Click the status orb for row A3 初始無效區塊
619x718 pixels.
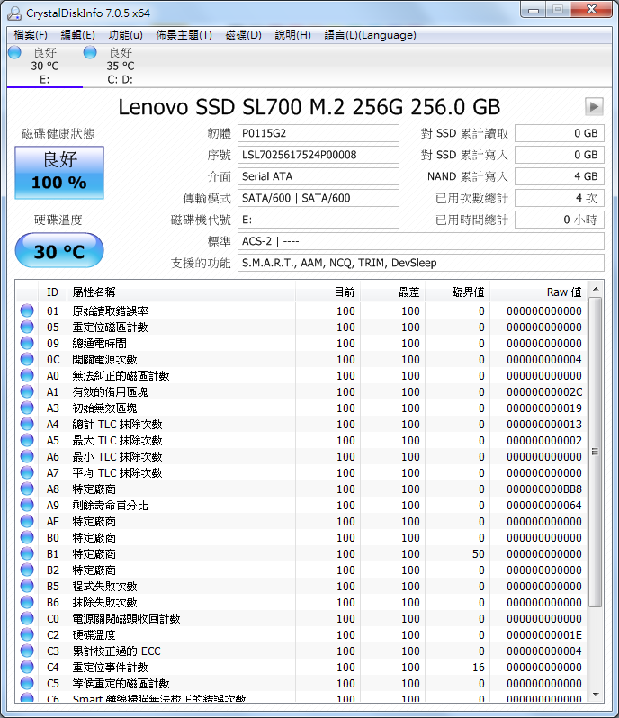point(27,408)
